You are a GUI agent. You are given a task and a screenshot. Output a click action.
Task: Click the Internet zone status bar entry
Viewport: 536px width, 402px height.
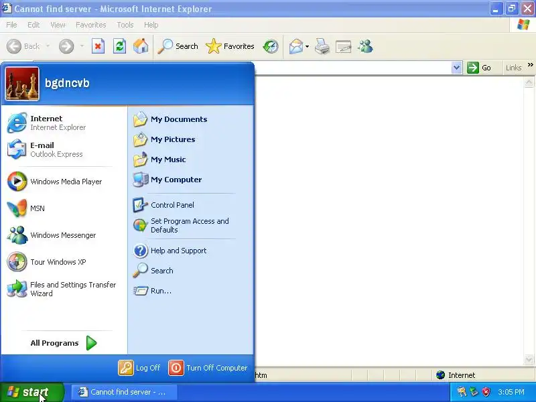456,375
